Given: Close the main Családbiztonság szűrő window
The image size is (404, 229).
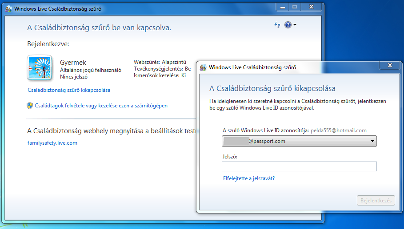Looking at the screenshot, I should click(311, 7).
